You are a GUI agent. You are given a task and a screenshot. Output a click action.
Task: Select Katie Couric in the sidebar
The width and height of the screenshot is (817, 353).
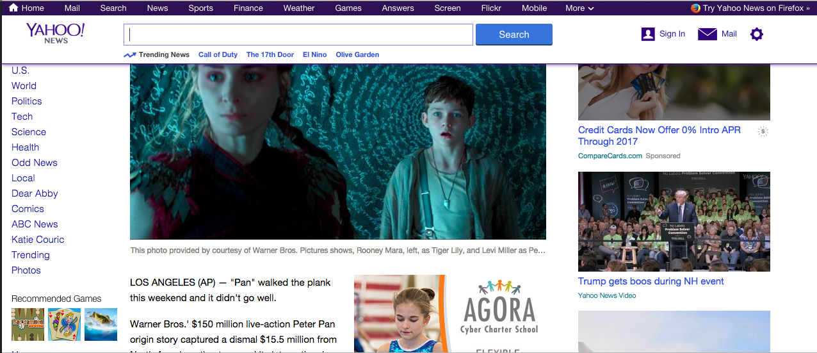point(38,240)
